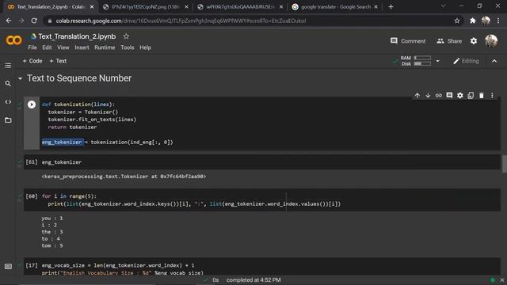The image size is (507, 285).
Task: Open the Help menu
Action: click(145, 47)
